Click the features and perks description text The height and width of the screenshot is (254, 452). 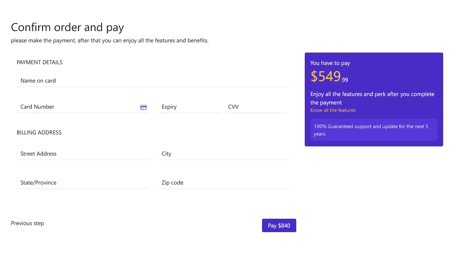(372, 98)
